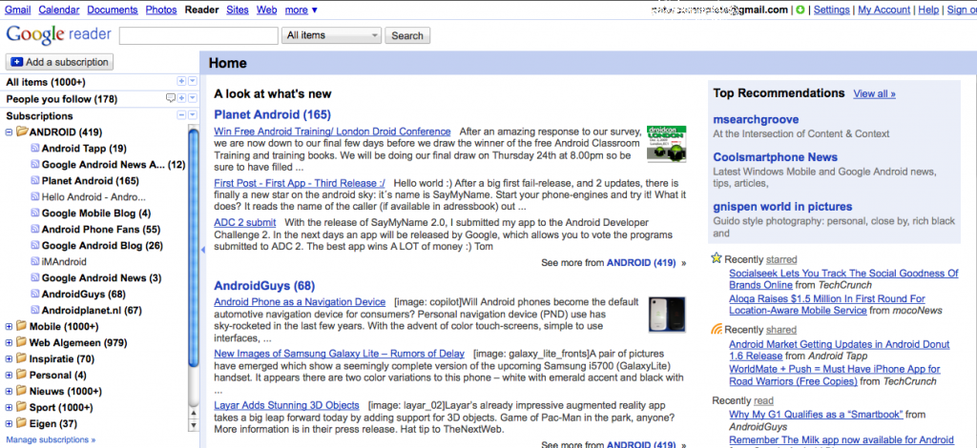Collapse the ANDROID folder tree
This screenshot has height=448, width=977.
[x=10, y=132]
